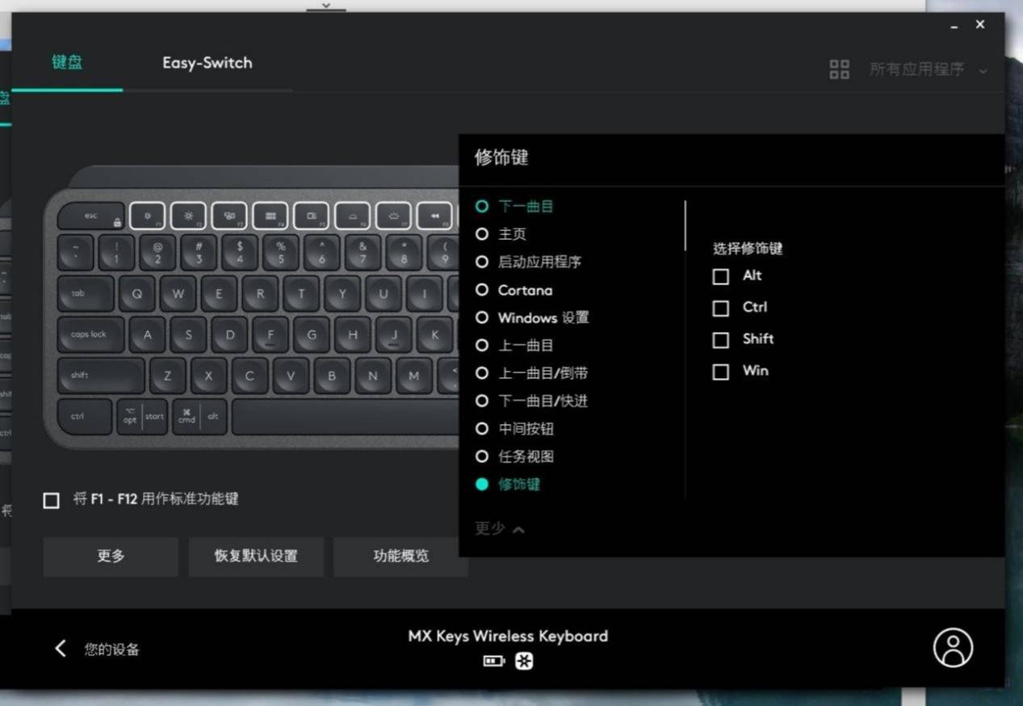Select the 下一曲目 radio option
1023x706 pixels.
tap(482, 206)
